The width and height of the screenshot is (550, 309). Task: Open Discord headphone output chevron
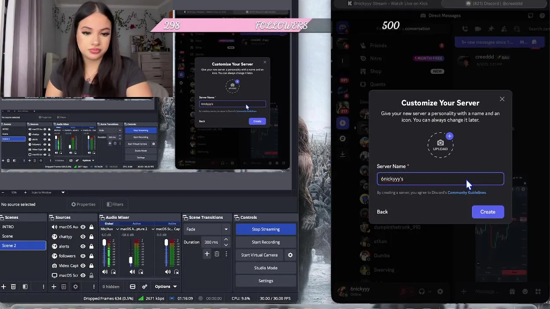[x=429, y=291]
